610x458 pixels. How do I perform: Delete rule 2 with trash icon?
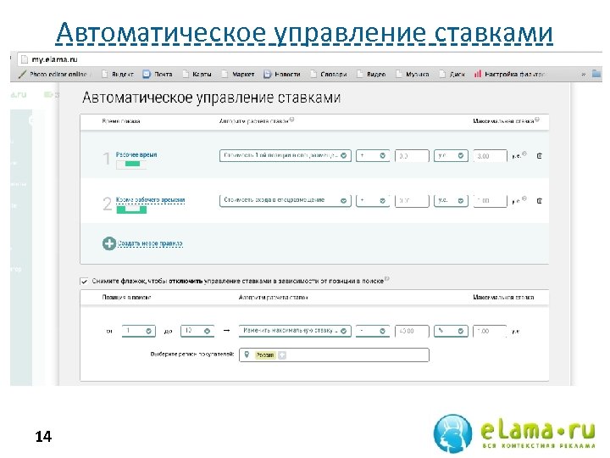[539, 200]
